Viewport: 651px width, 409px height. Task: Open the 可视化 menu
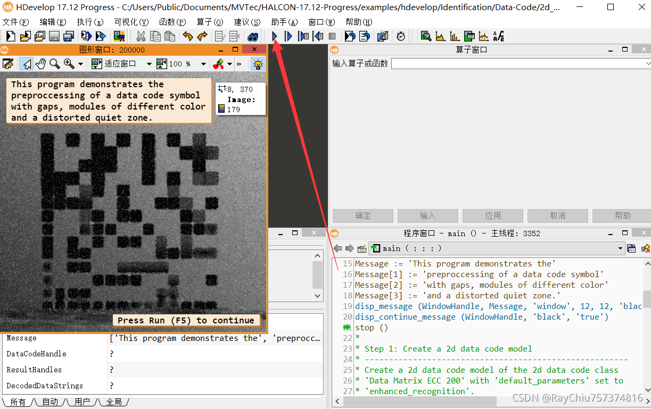click(133, 22)
